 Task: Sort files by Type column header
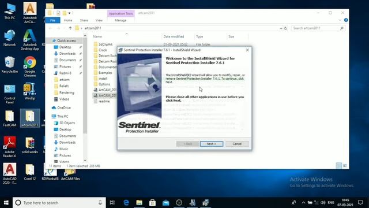(x=199, y=36)
